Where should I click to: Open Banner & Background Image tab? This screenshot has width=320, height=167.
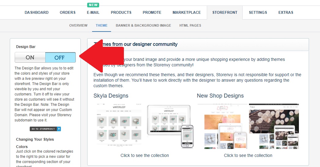143,25
